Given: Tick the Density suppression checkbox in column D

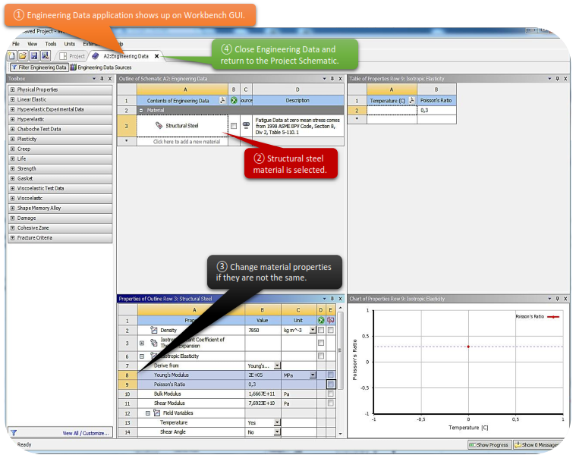Looking at the screenshot, I should click(321, 331).
